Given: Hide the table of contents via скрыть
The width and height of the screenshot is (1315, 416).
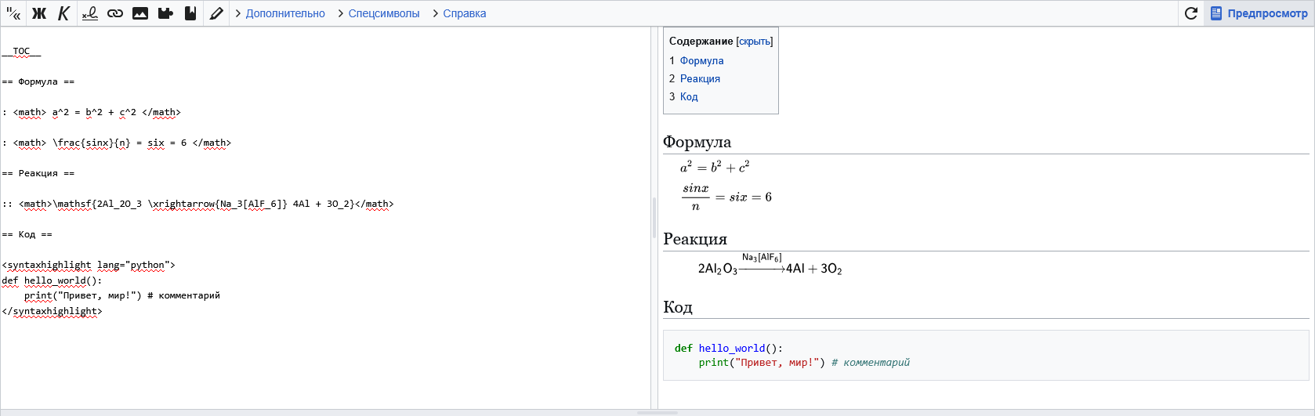Looking at the screenshot, I should 755,42.
